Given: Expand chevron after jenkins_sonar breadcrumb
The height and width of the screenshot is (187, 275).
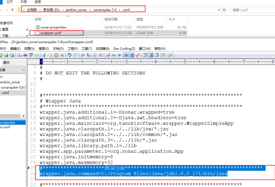Looking at the screenshot, I should pyautogui.click(x=90, y=10).
